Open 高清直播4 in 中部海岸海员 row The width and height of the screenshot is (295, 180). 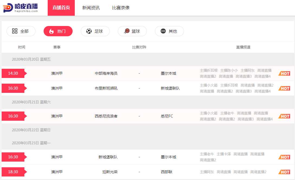pos(262,77)
